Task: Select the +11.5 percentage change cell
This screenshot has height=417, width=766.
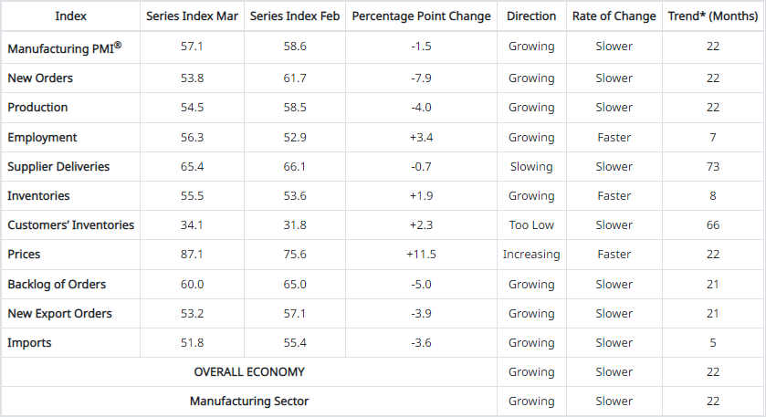Action: pyautogui.click(x=421, y=255)
